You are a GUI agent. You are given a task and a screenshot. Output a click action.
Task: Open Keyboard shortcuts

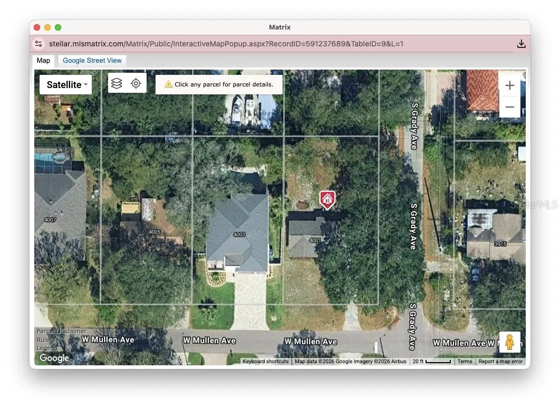(x=265, y=361)
